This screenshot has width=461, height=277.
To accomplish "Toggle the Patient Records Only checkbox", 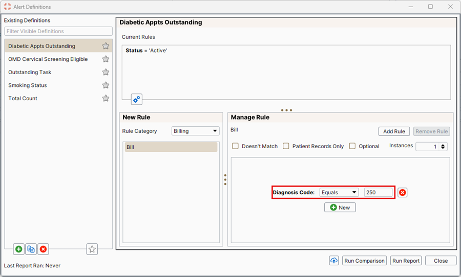I will pyautogui.click(x=286, y=146).
